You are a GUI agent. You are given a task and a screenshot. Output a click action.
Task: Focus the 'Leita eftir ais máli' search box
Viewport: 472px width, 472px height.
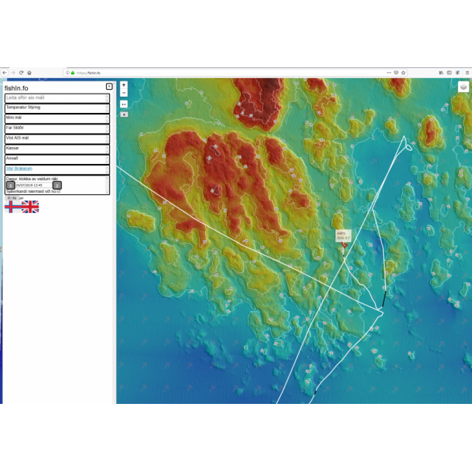pos(57,97)
